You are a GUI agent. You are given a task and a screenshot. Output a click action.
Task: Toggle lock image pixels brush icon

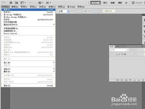pos(119,54)
